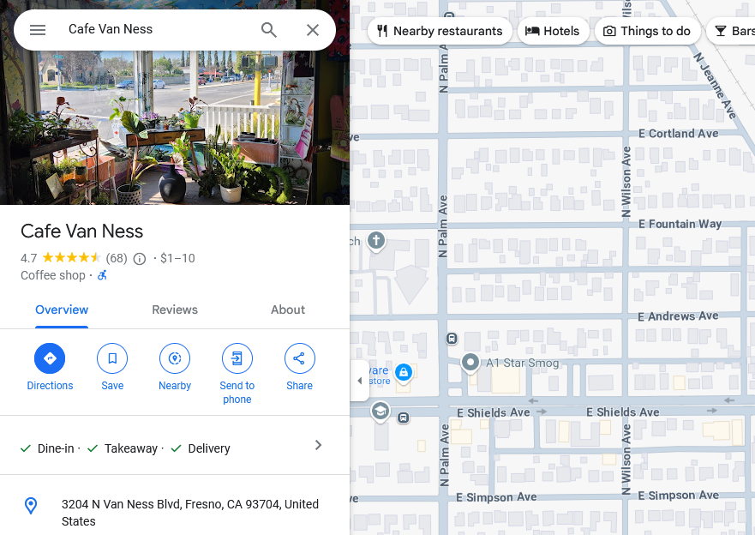Screen dimensions: 755x535
Task: Click the address location pin icon
Action: 31,506
